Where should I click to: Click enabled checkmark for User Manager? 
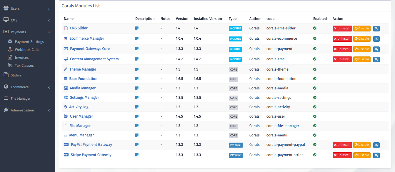(315, 116)
